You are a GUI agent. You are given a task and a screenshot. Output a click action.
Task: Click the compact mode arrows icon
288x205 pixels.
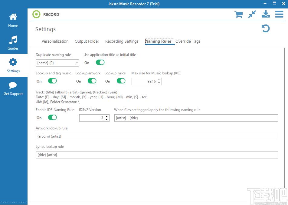[x=252, y=14]
